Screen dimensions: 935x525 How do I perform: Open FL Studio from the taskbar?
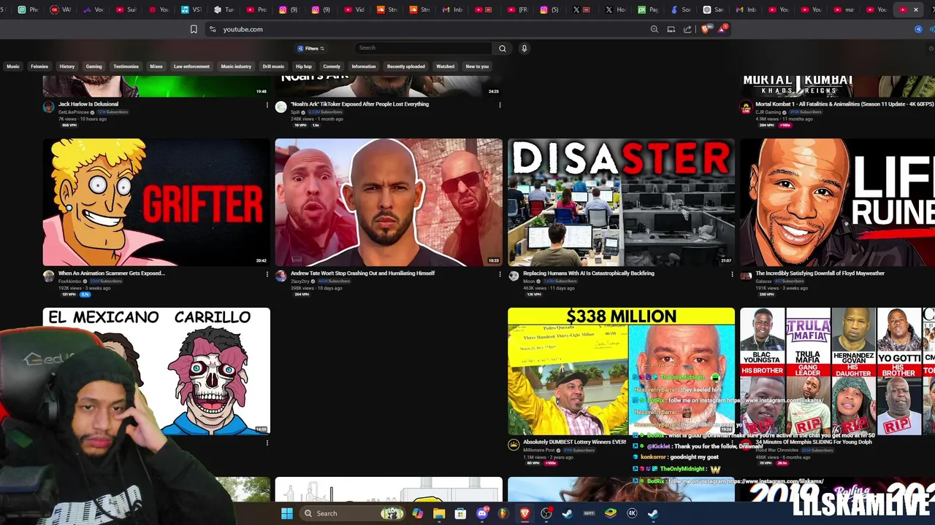[503, 513]
